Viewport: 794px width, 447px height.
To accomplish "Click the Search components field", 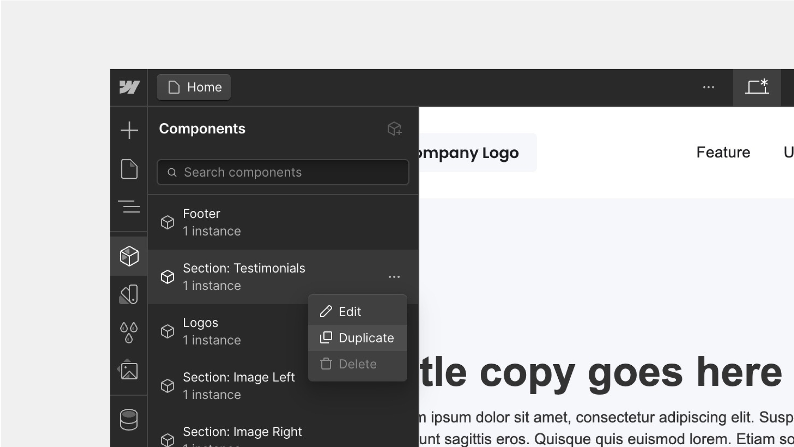I will 283,172.
